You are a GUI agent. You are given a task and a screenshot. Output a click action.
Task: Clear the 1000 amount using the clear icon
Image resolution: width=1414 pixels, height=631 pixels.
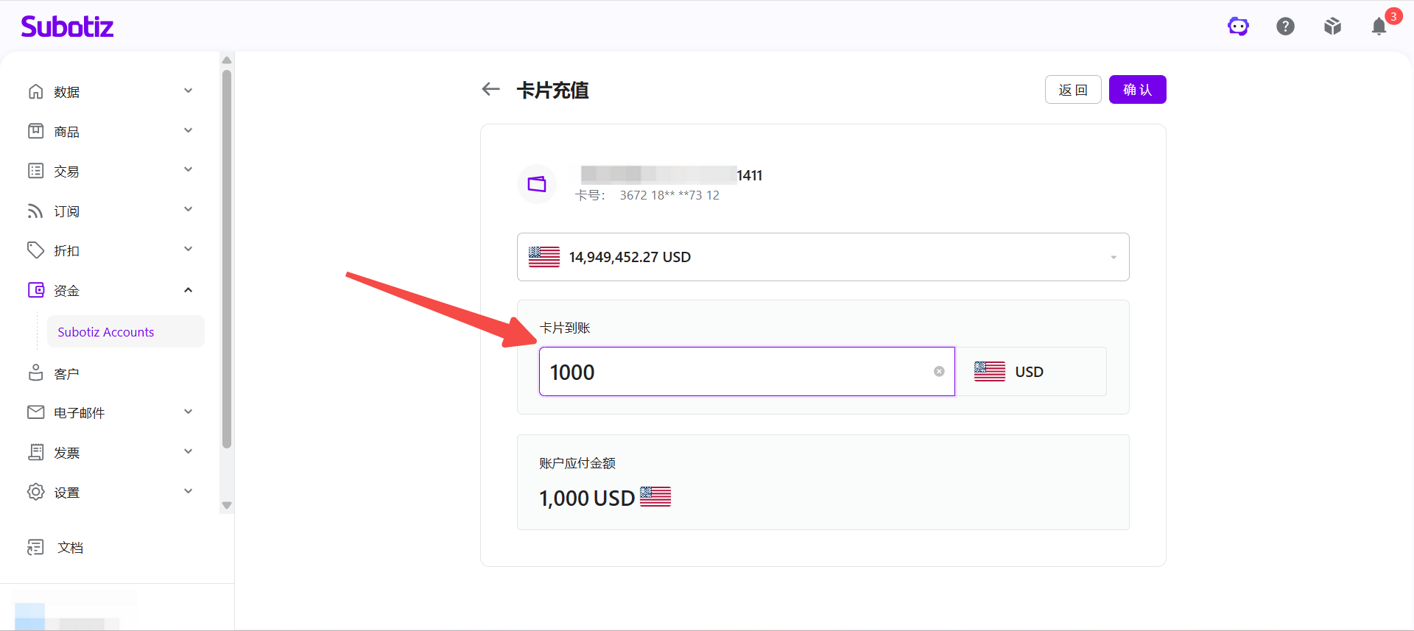(939, 372)
